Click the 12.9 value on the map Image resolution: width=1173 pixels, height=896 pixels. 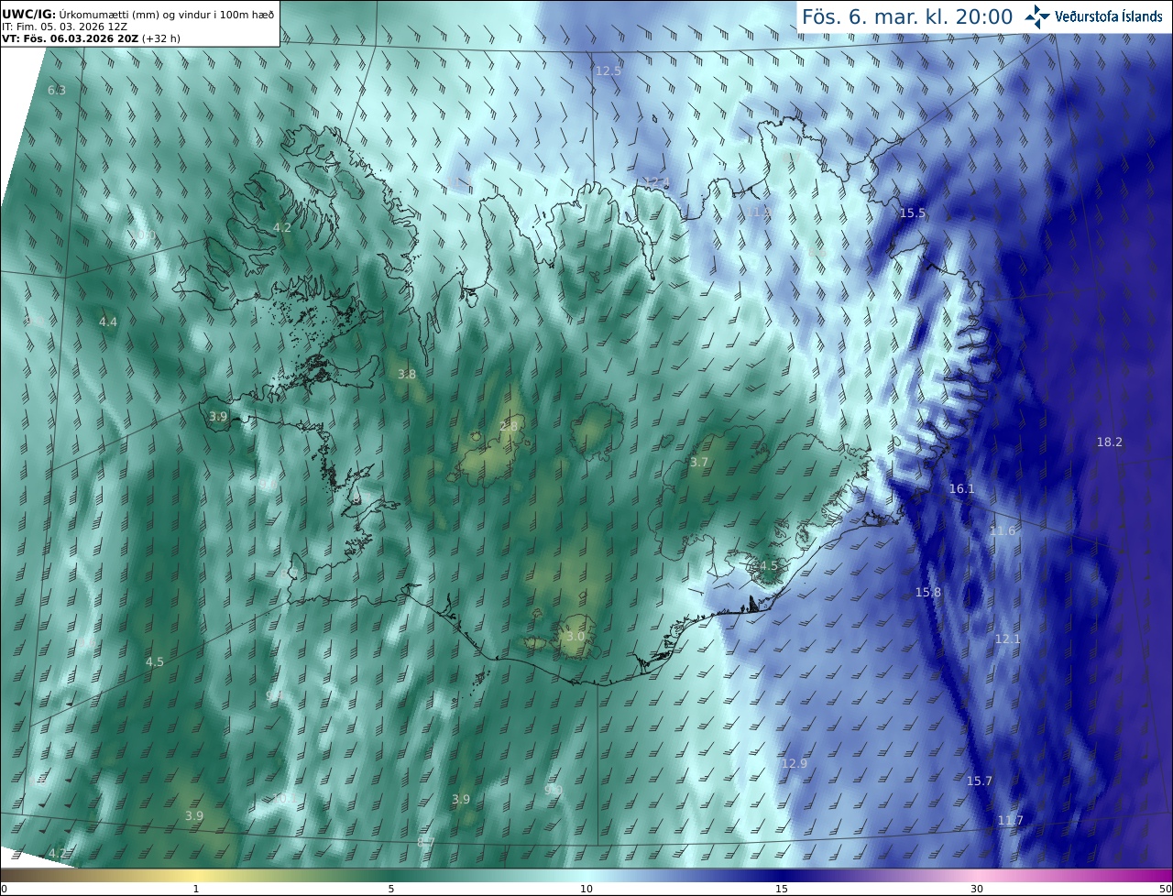pyautogui.click(x=795, y=763)
